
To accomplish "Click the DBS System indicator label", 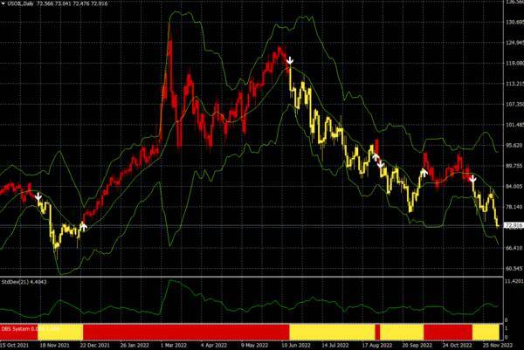I will [21, 327].
